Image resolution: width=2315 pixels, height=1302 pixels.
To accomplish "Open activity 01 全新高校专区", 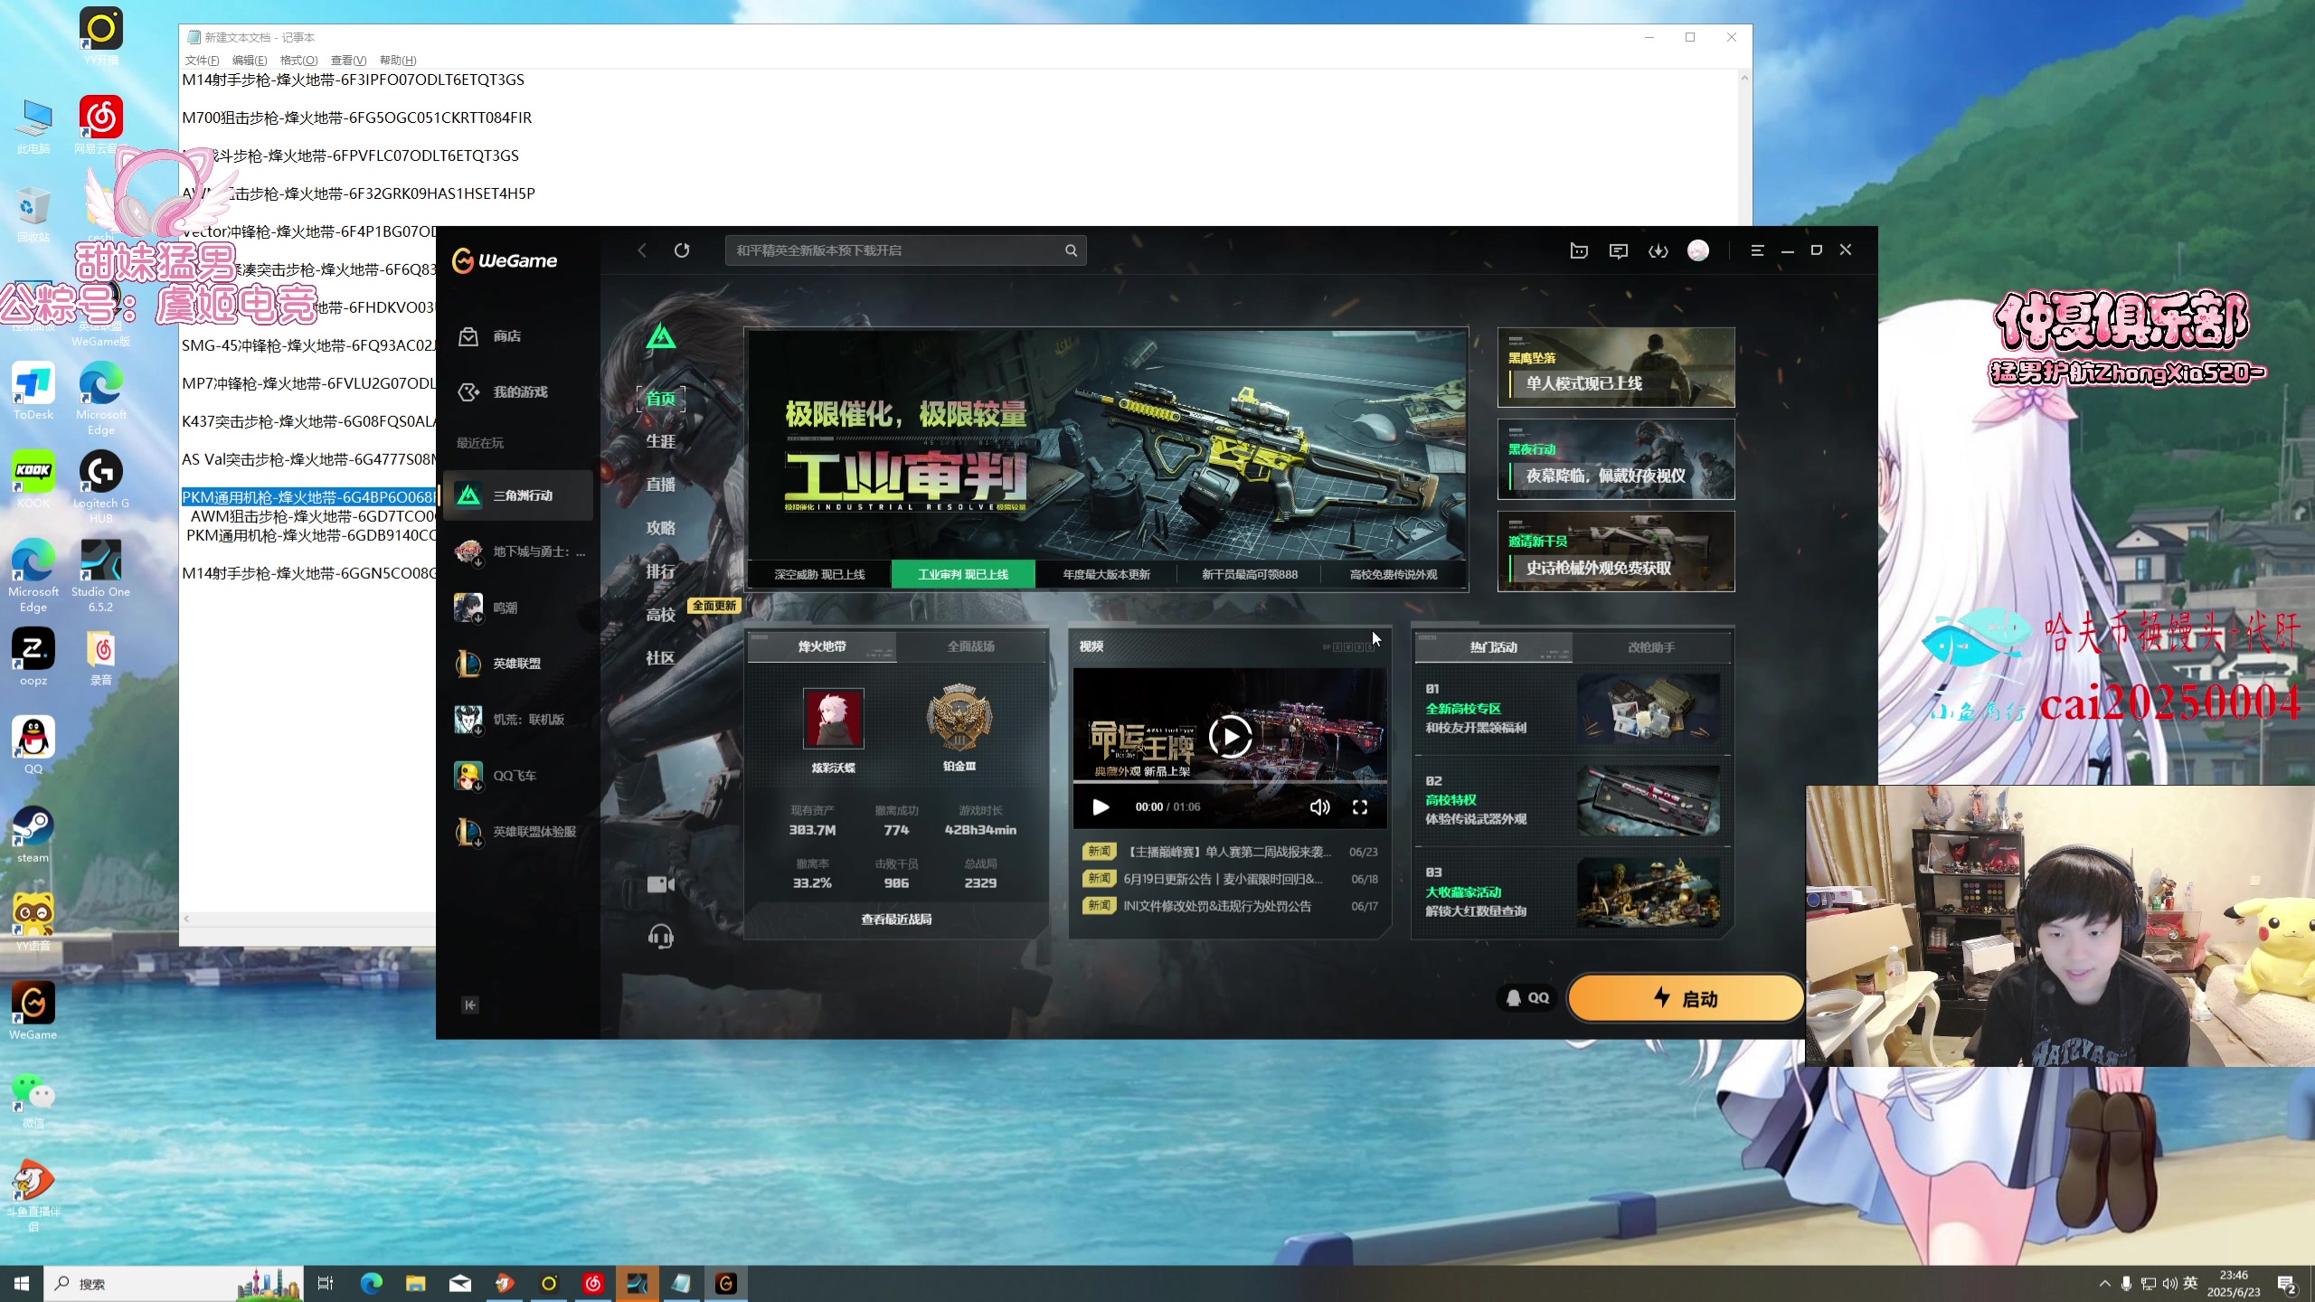I will point(1573,710).
